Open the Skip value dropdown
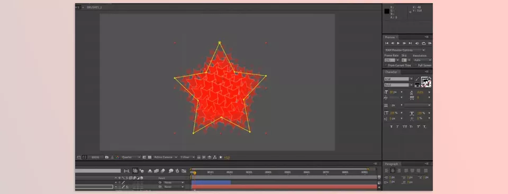508x194 pixels. (409, 60)
